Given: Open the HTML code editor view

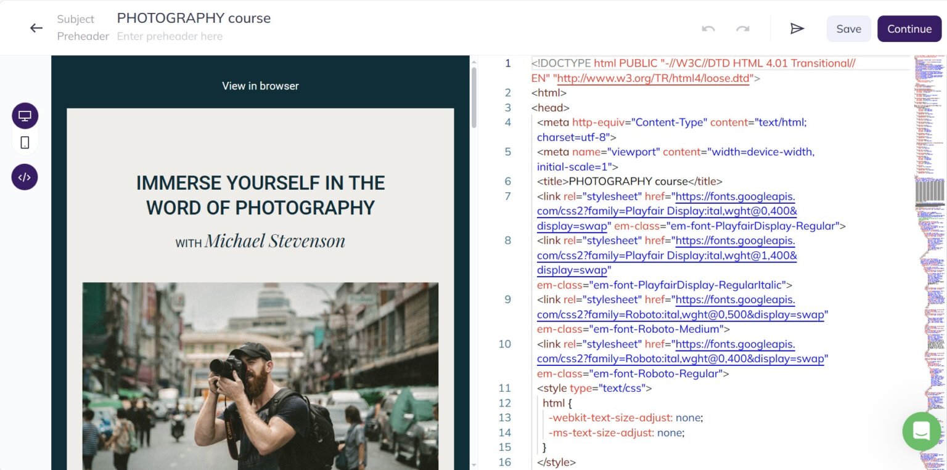Looking at the screenshot, I should pyautogui.click(x=25, y=177).
